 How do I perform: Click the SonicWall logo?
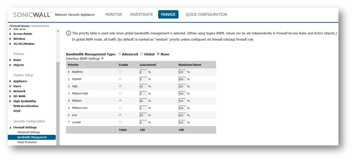point(33,15)
